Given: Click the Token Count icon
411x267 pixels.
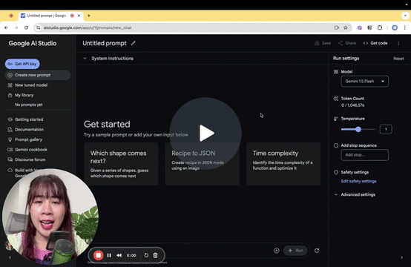Looking at the screenshot, I should coord(336,99).
